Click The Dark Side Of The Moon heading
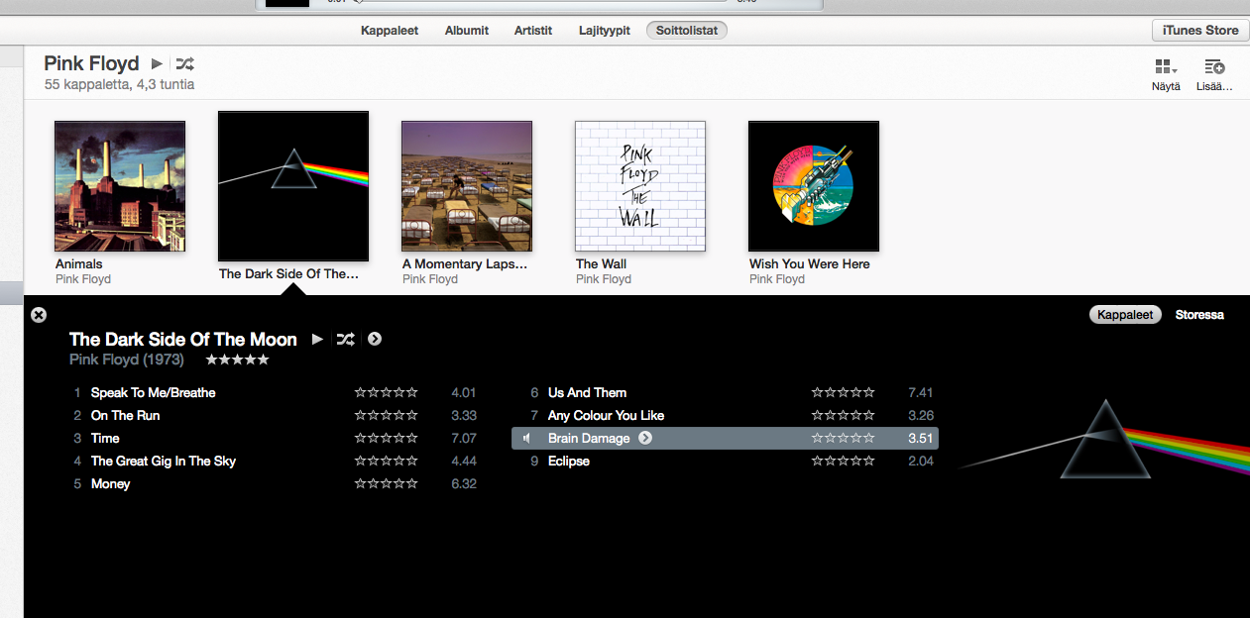The width and height of the screenshot is (1250, 618). coord(183,339)
